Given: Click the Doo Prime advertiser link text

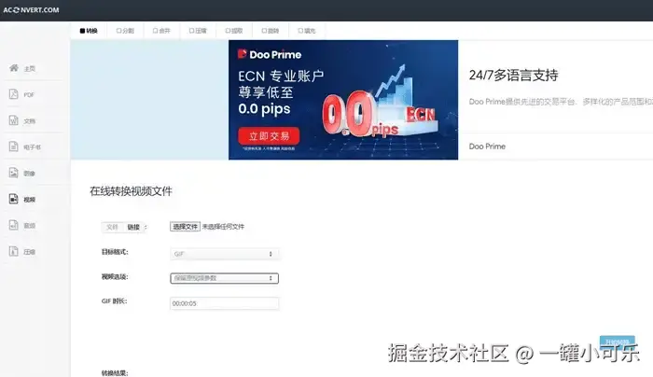Looking at the screenshot, I should click(487, 147).
